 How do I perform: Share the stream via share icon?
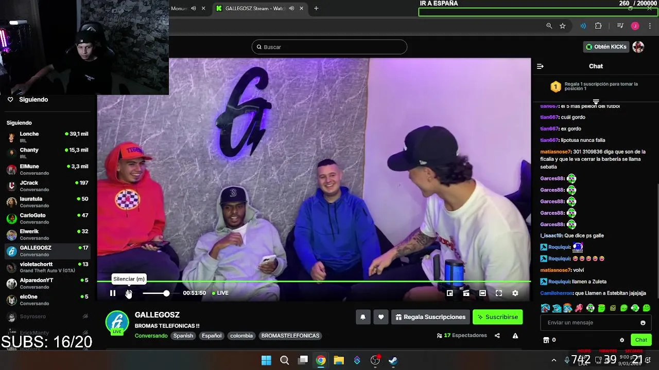click(497, 336)
